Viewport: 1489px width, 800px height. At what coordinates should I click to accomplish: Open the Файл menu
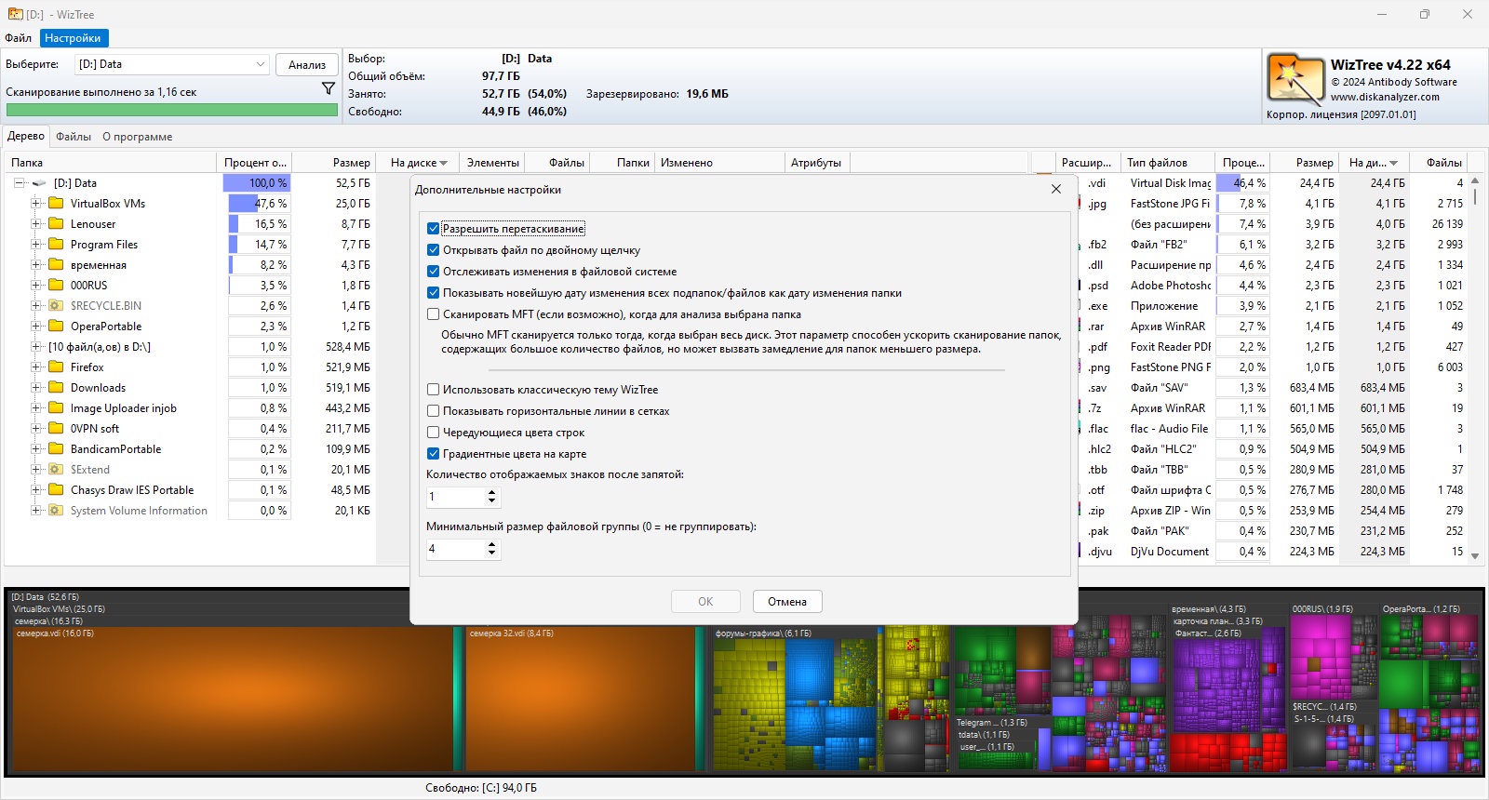click(x=19, y=38)
